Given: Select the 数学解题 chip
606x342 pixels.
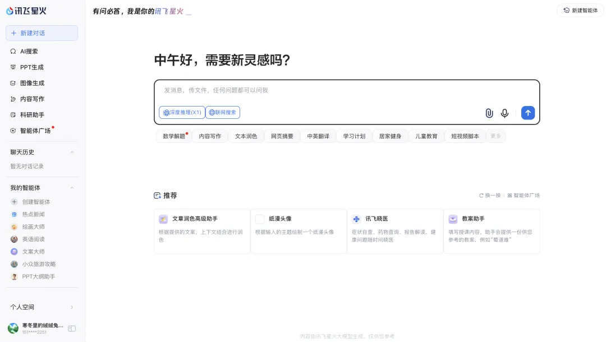Looking at the screenshot, I should tap(174, 136).
